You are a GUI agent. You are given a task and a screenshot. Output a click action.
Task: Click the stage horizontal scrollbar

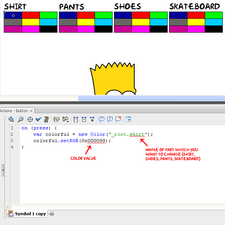(x=151, y=98)
